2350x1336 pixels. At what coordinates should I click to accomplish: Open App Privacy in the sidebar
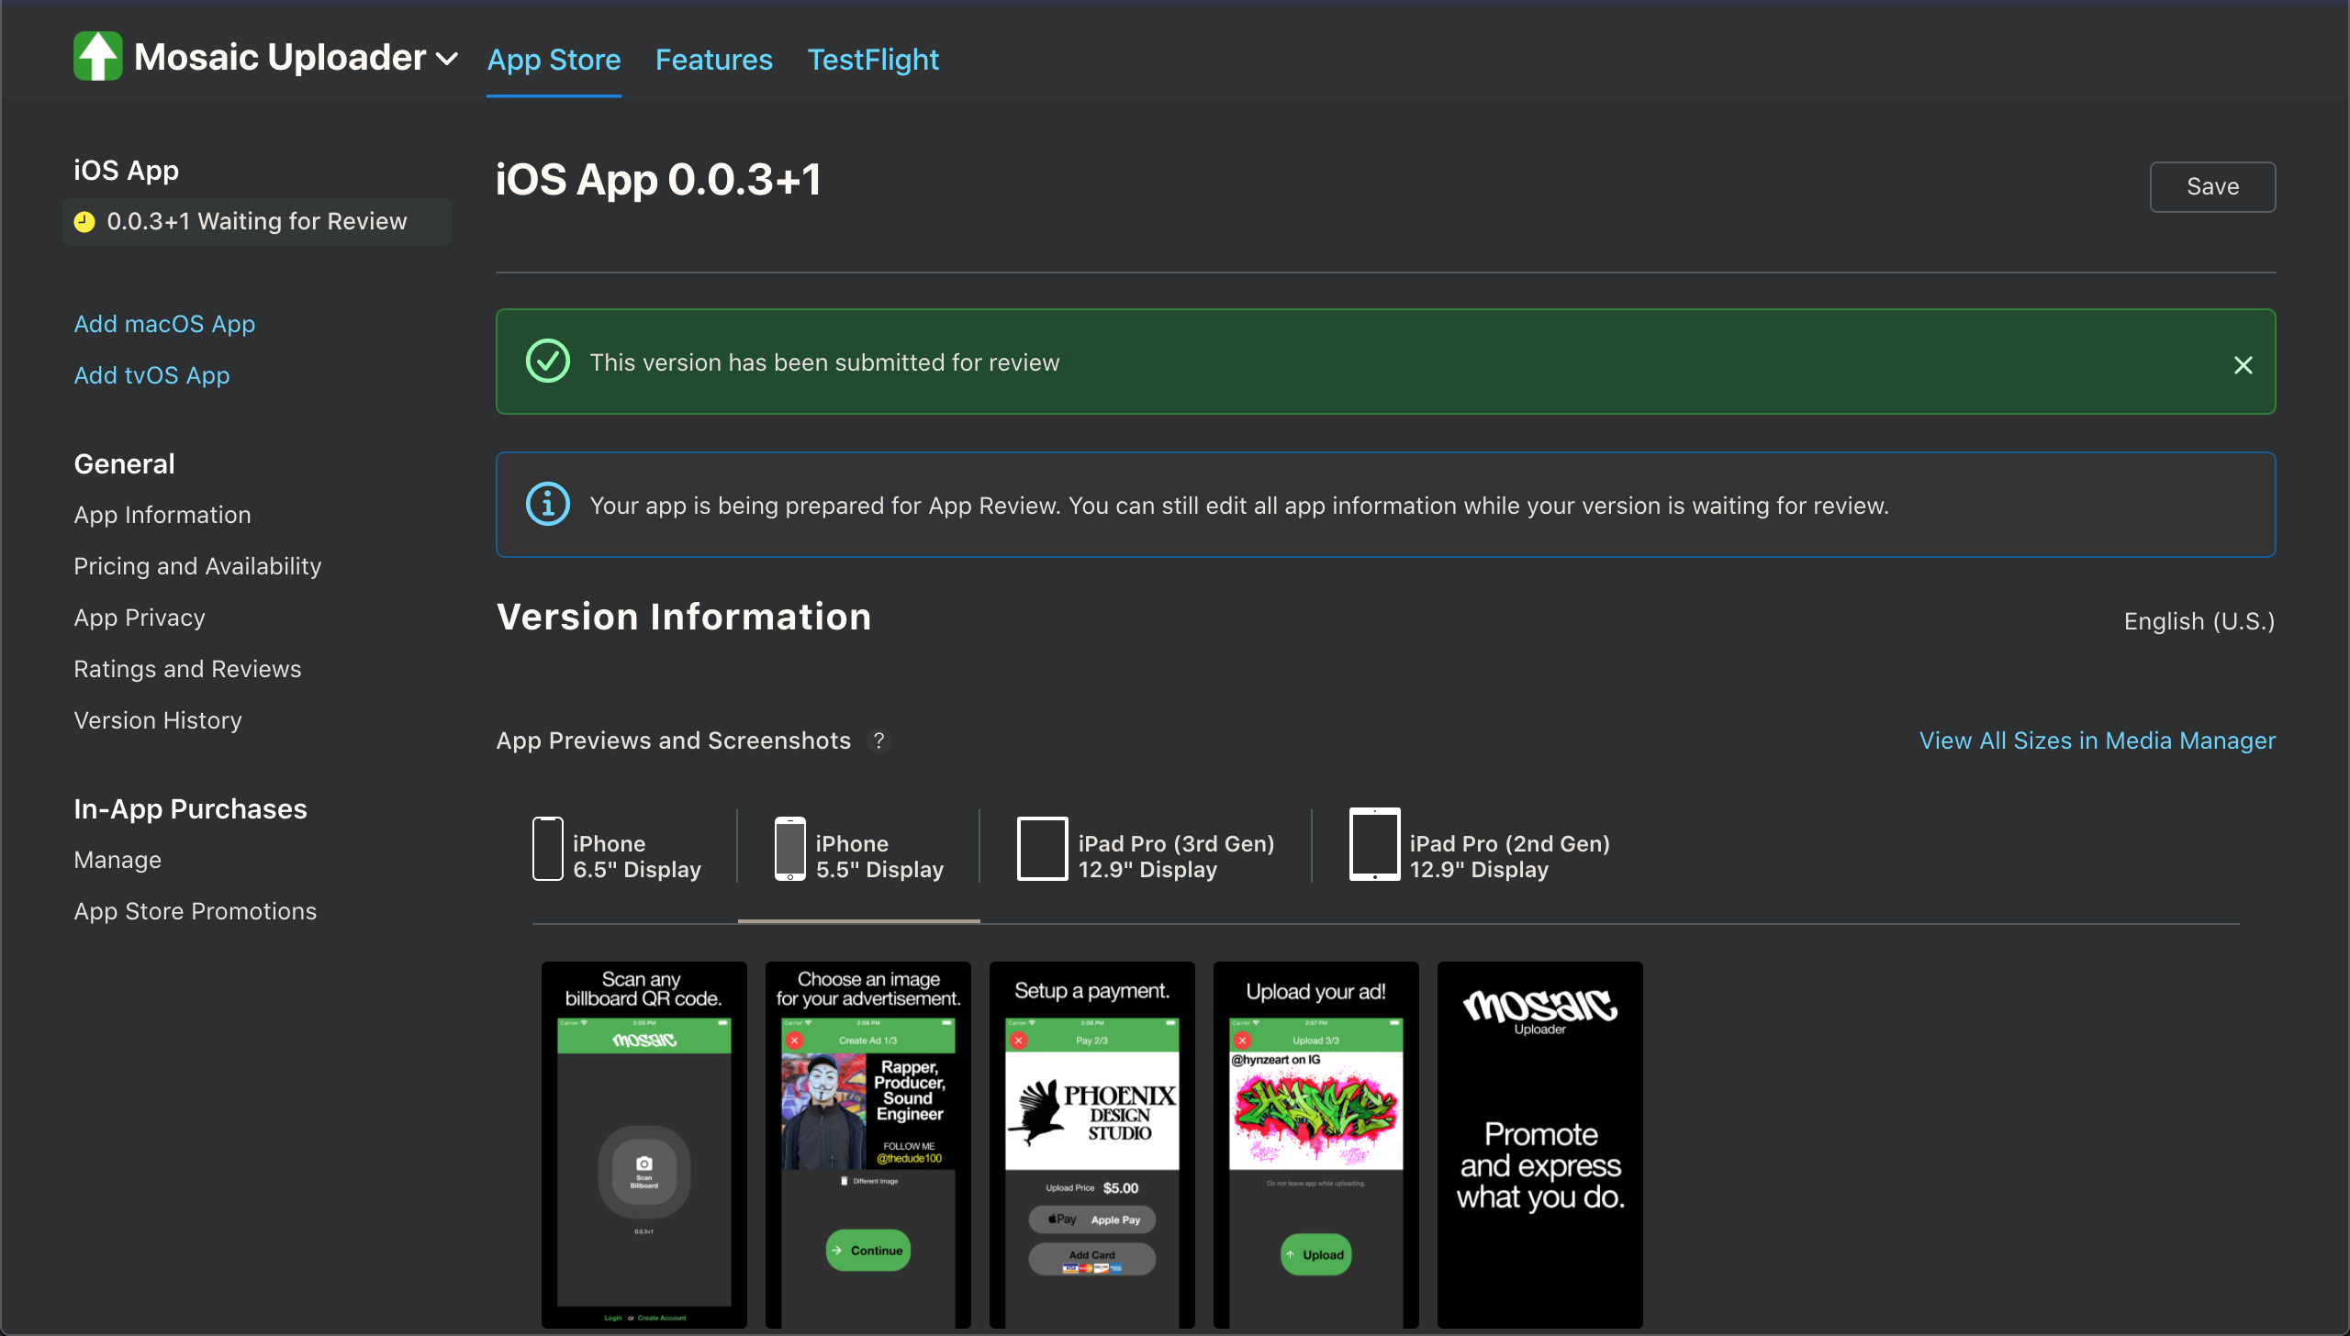pyautogui.click(x=140, y=618)
